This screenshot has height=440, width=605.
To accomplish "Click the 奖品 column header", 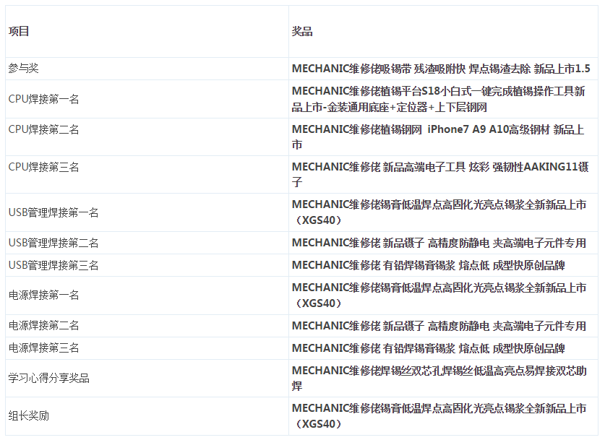I will tap(302, 31).
